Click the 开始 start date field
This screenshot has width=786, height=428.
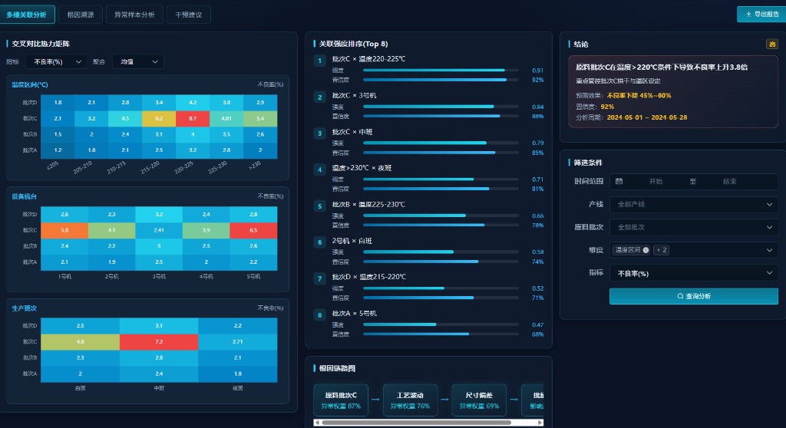tap(656, 182)
